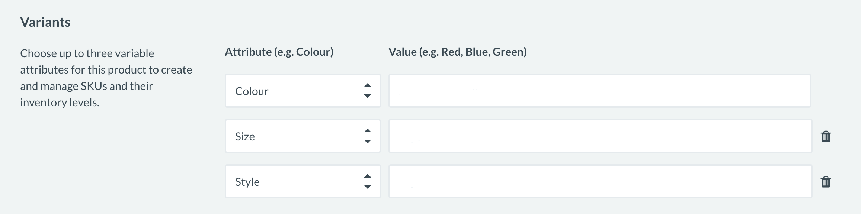Image resolution: width=861 pixels, height=214 pixels.
Task: Click down arrow in Style selector
Action: (368, 187)
